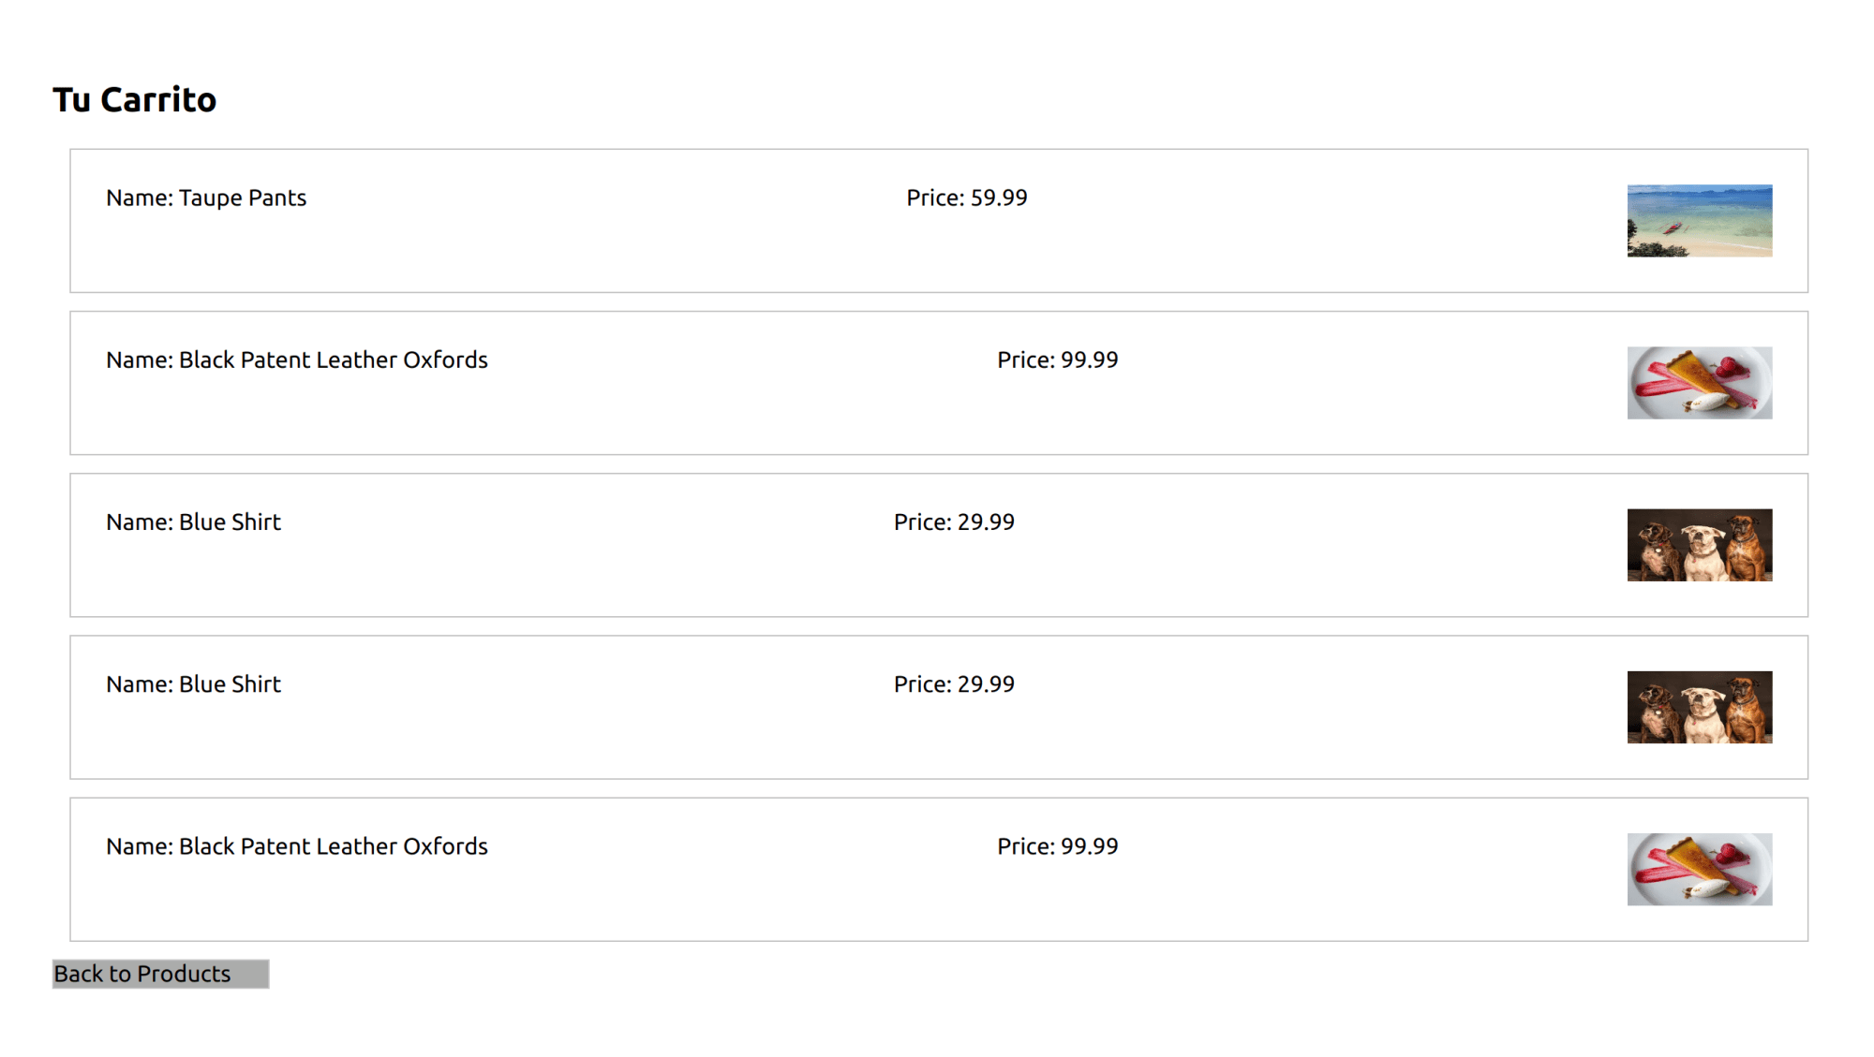Click the first 99.99 price label
Screen dimensions: 1874x1057
click(x=1057, y=360)
